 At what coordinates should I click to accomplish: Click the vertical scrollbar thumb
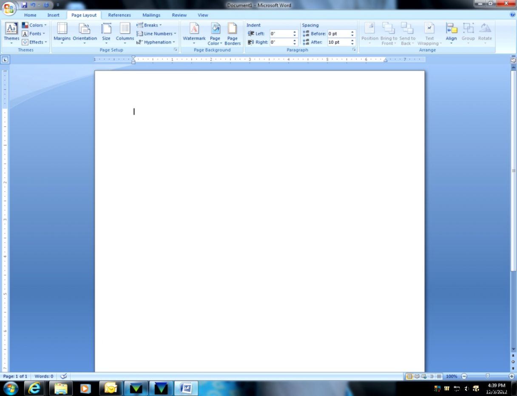(x=513, y=171)
